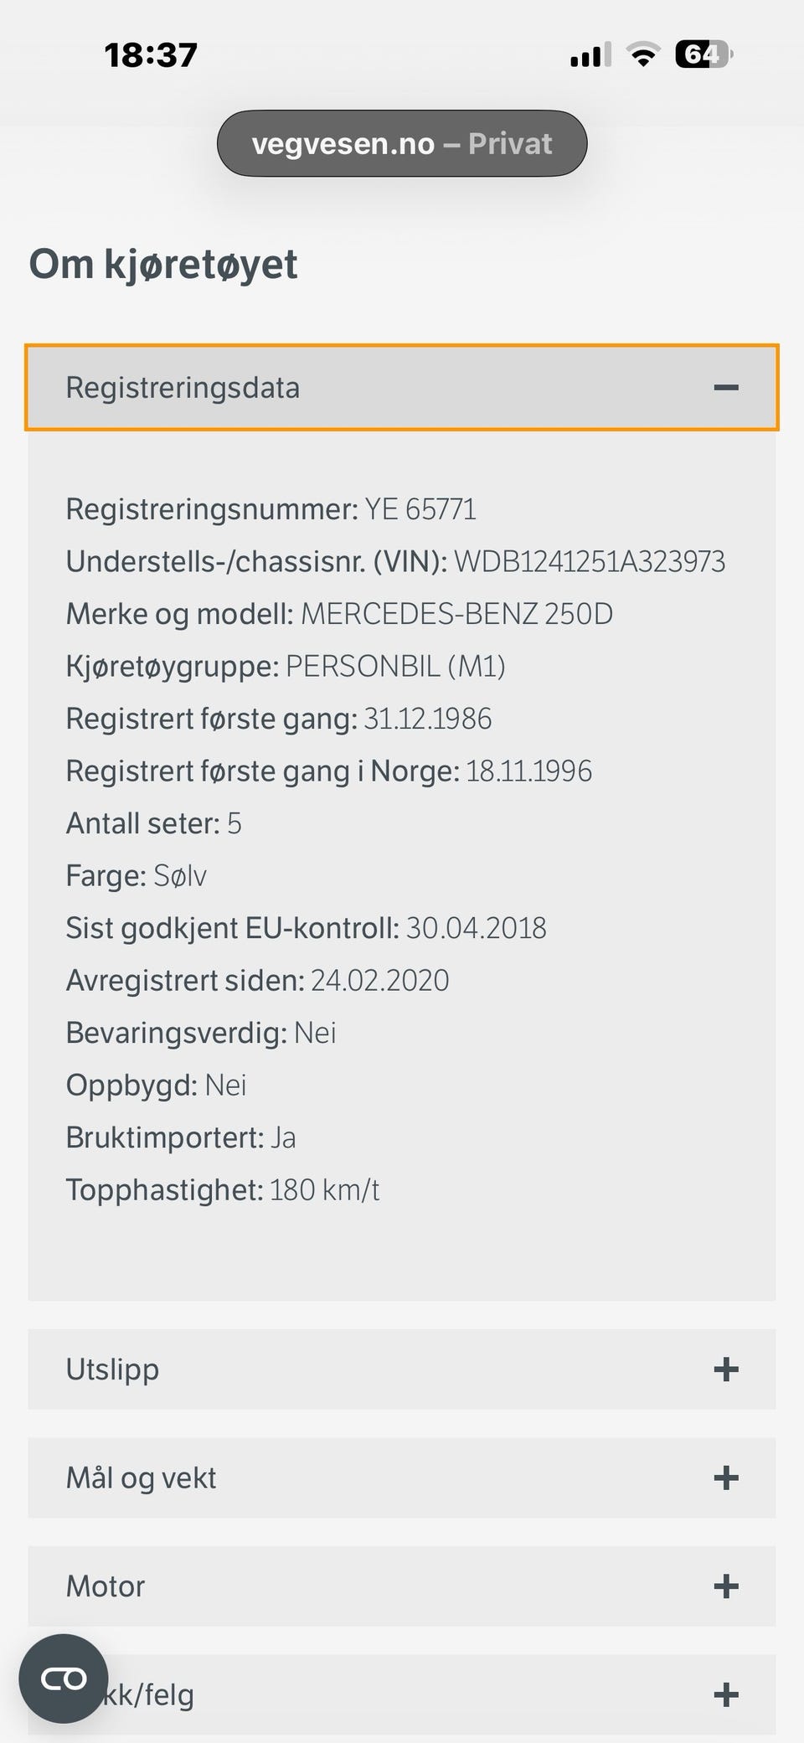The image size is (804, 1743).
Task: Tap the MERCEDES-BENZ 250D model text
Action: point(456,614)
